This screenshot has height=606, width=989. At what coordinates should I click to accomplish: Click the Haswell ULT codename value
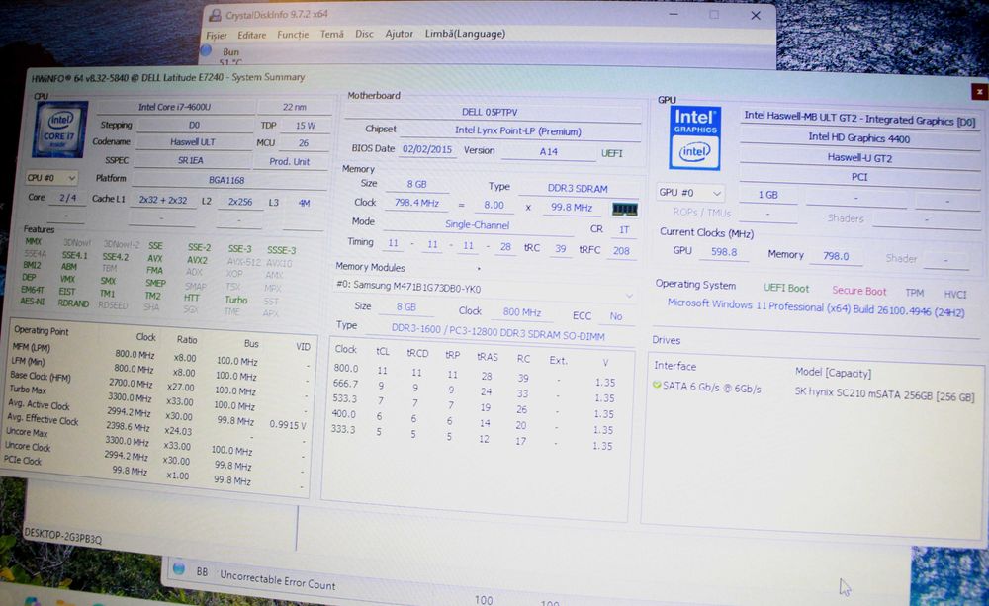(x=193, y=142)
